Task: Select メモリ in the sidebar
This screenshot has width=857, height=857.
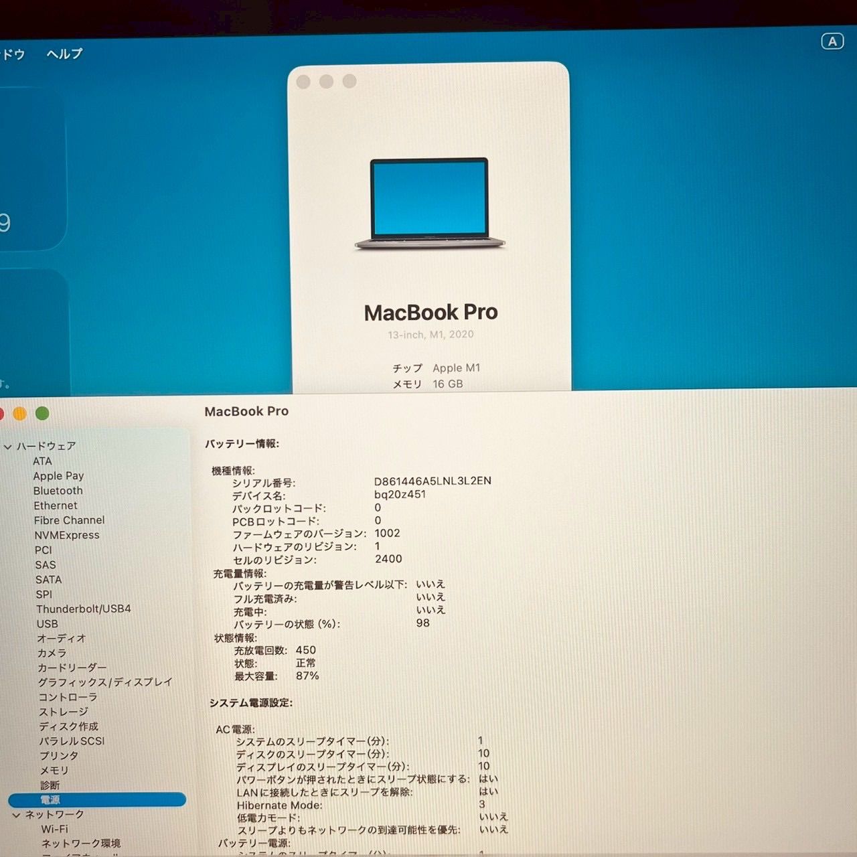Action: [54, 771]
